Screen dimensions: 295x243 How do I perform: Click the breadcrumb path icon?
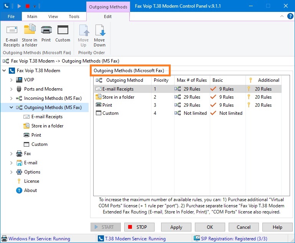tap(6, 61)
